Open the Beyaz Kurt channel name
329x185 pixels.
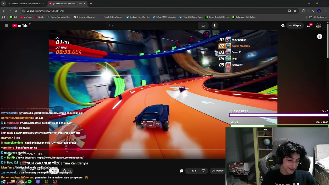pos(35,169)
